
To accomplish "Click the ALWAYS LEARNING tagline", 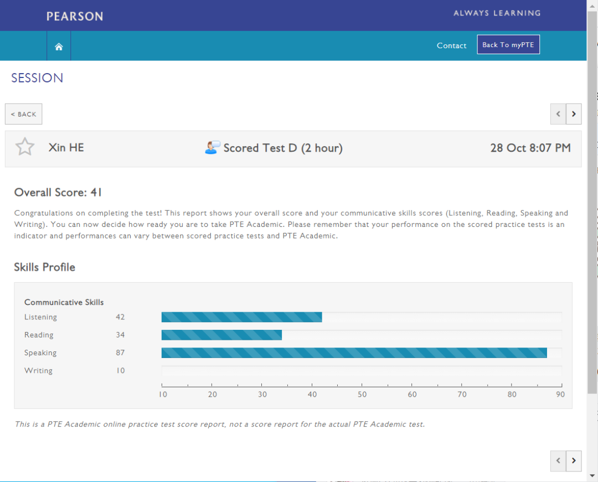I will [x=497, y=13].
